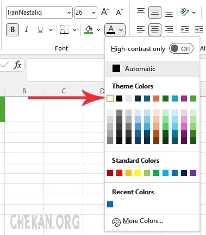Viewport: 206px width, 235px height.
Task: Pick dark navy theme color swatch
Action: (138, 98)
